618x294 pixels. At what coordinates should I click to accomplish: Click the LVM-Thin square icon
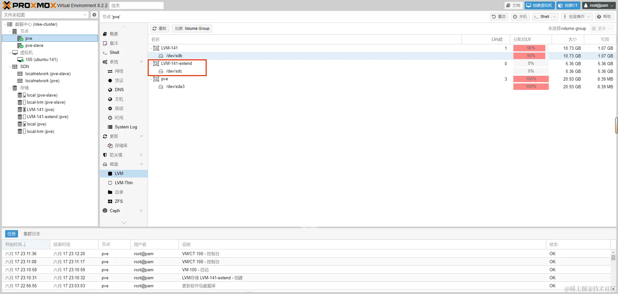pyautogui.click(x=110, y=183)
